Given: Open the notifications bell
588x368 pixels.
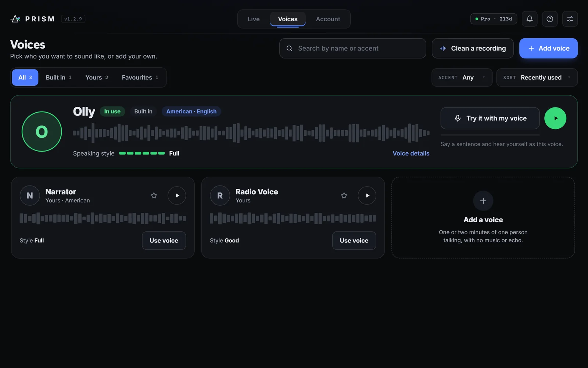Looking at the screenshot, I should click(530, 19).
